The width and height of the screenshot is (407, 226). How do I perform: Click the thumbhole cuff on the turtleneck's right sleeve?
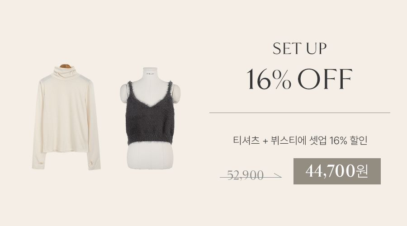[94, 163]
